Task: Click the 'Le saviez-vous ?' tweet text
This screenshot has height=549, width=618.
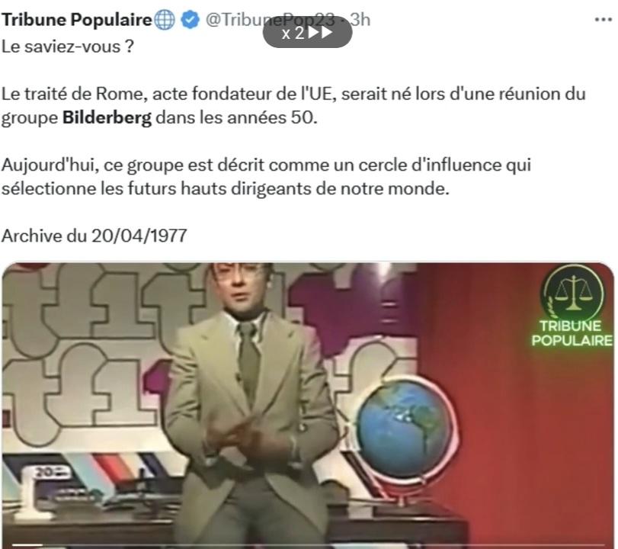Action: [68, 47]
